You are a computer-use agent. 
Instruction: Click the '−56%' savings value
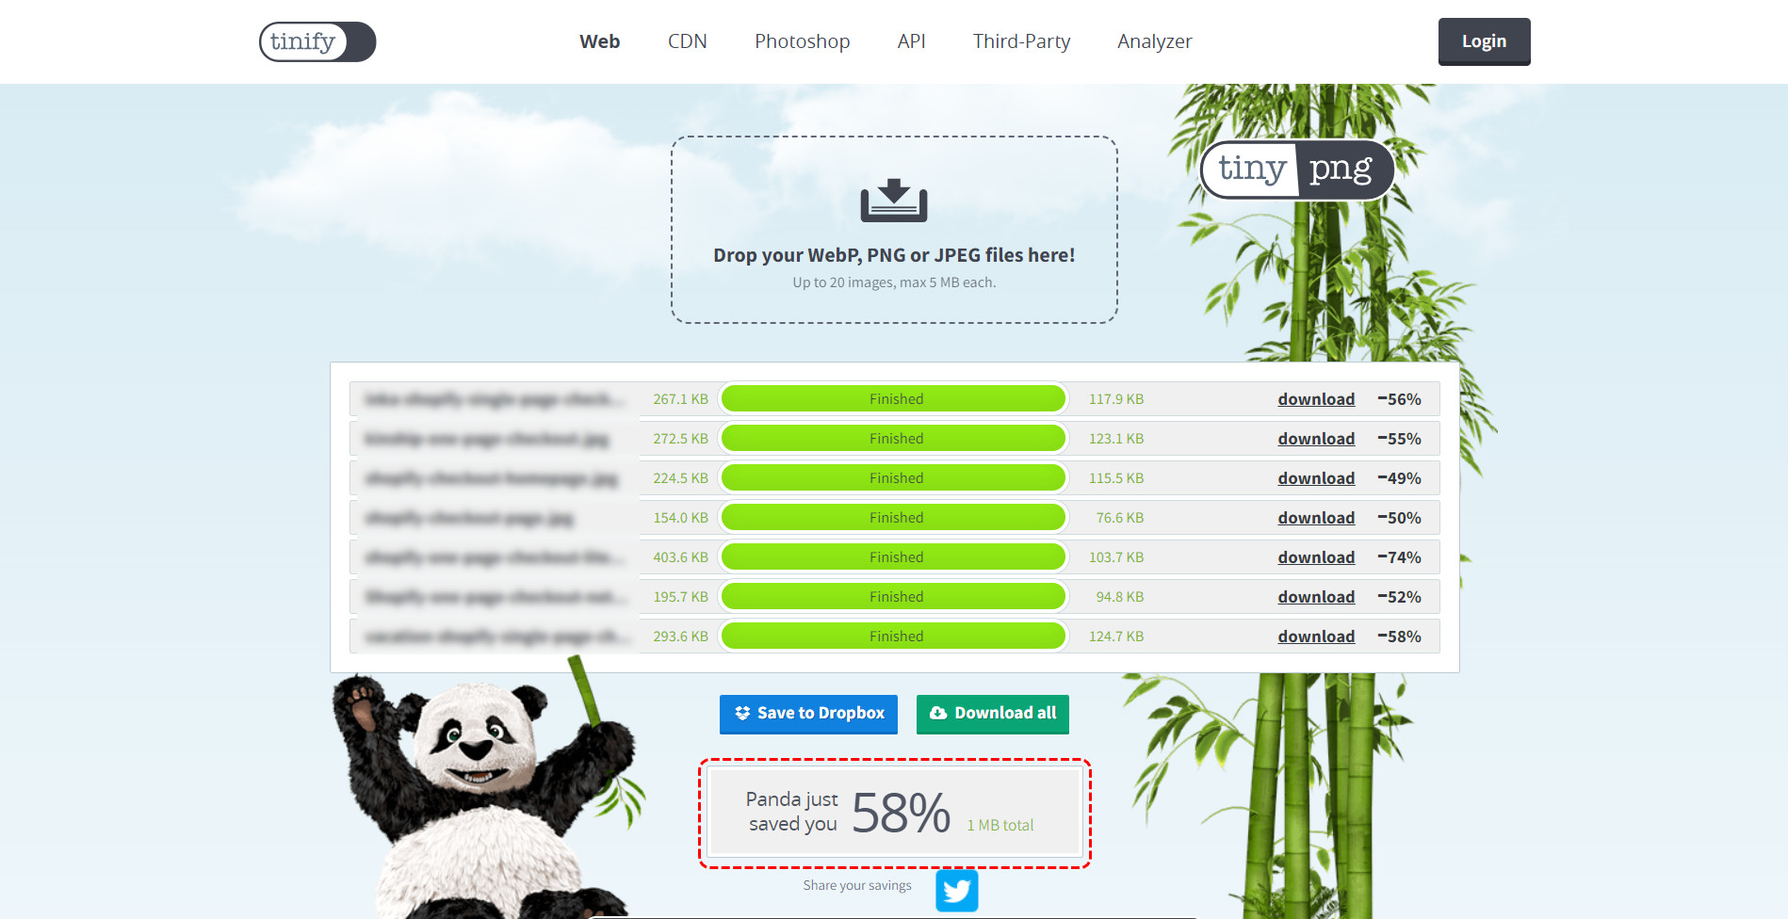tap(1399, 399)
